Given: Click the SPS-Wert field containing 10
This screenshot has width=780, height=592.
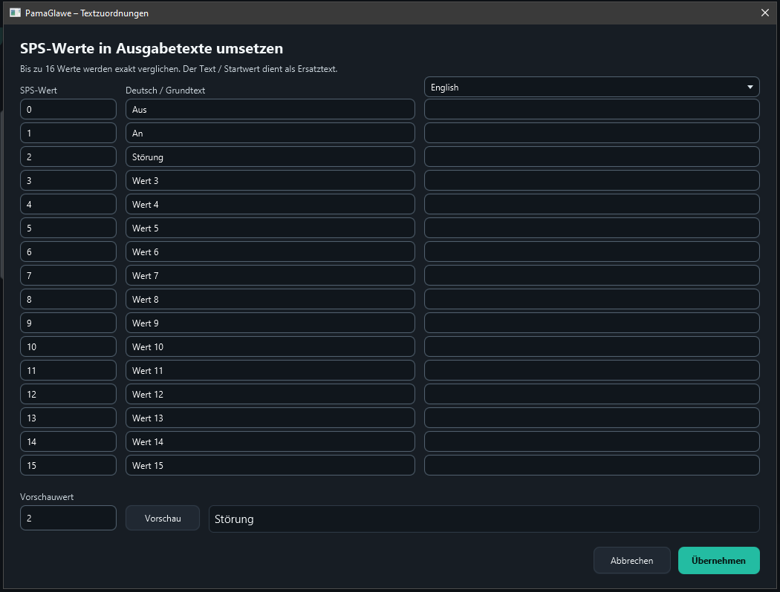Looking at the screenshot, I should 68,346.
